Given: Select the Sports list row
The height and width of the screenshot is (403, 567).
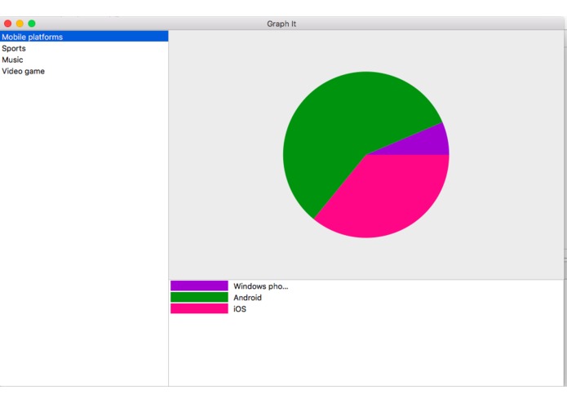Looking at the screenshot, I should click(x=84, y=48).
